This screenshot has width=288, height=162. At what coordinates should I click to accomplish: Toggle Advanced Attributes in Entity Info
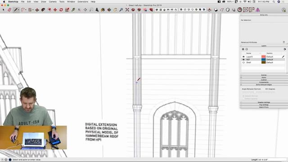(x=284, y=42)
